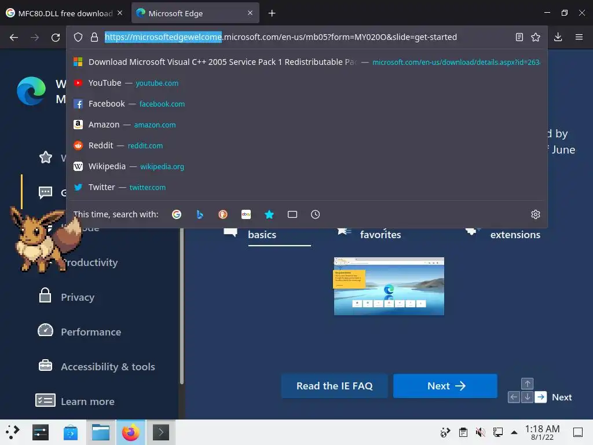
Task: Search bookmarks using the star shortcut
Action: pos(269,214)
